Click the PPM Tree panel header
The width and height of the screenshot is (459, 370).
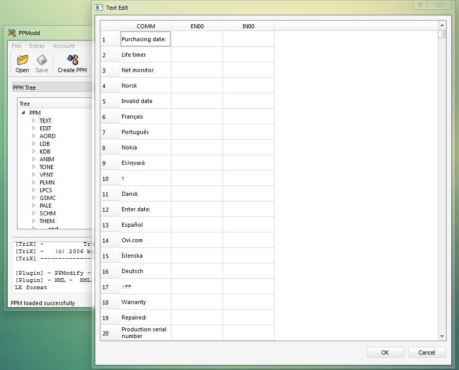click(52, 87)
